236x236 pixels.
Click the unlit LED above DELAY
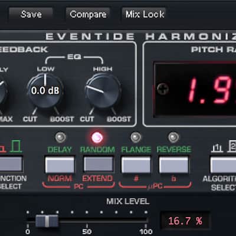(x=60, y=137)
